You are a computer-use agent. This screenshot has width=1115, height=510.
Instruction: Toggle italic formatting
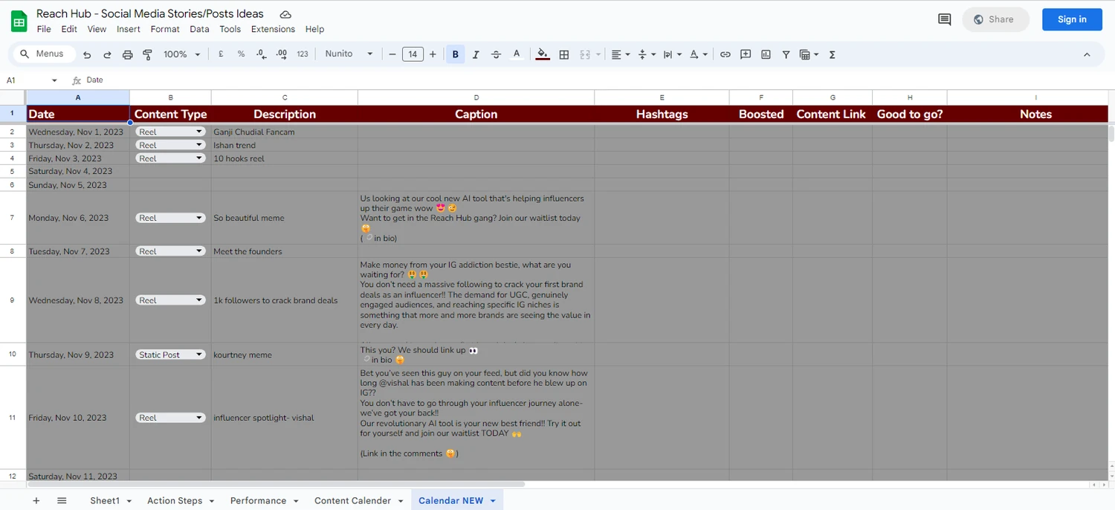click(x=476, y=54)
